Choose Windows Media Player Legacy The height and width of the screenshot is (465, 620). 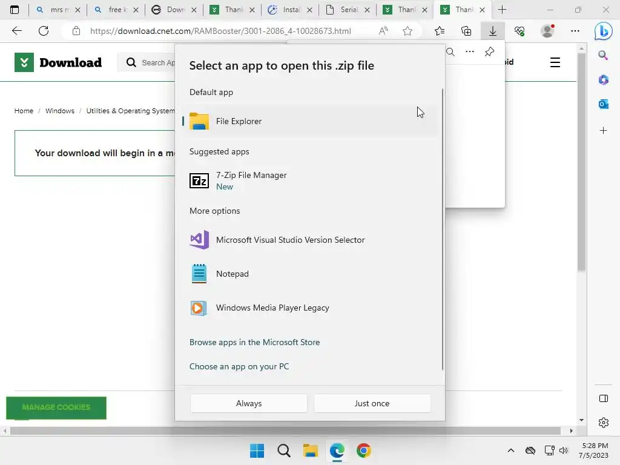[x=310, y=308]
